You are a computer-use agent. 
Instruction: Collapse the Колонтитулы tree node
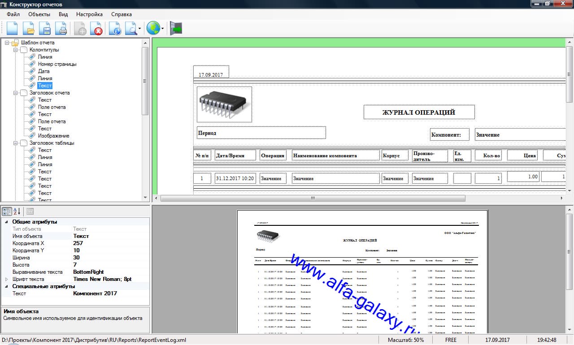16,50
